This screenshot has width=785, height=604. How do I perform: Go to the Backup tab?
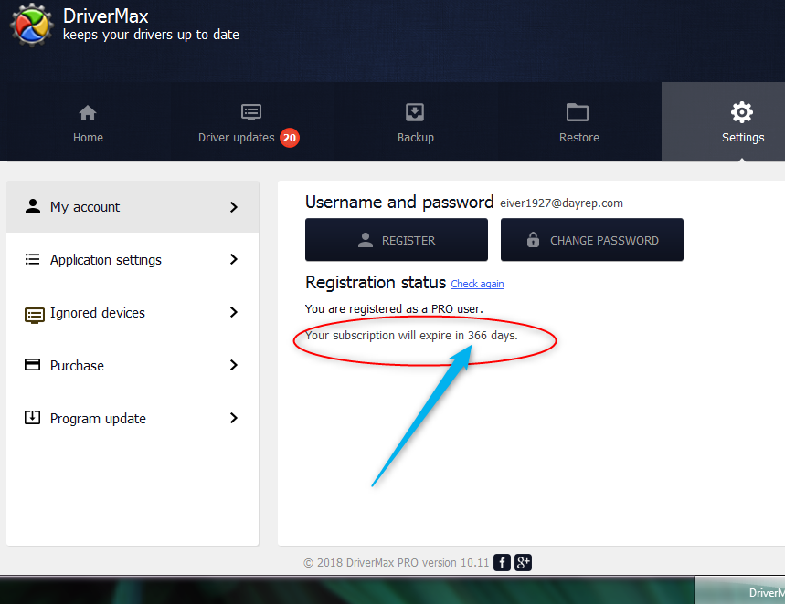point(415,123)
